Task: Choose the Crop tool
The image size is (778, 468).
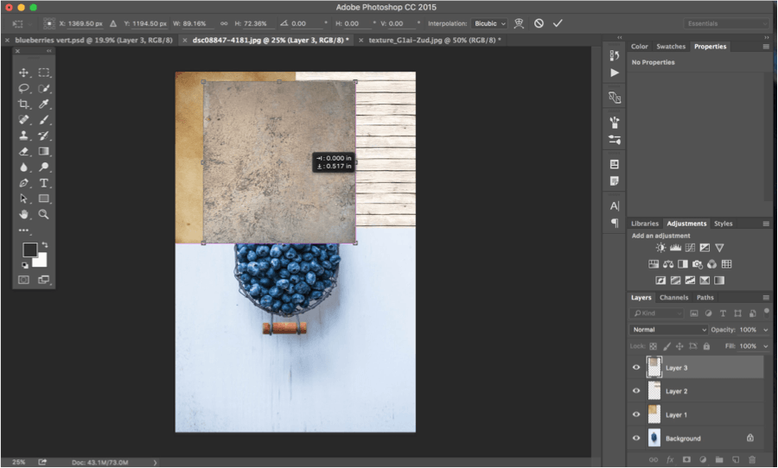Action: pos(23,104)
